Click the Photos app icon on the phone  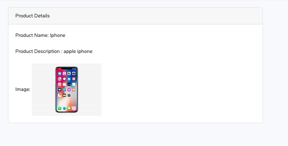coord(69,74)
